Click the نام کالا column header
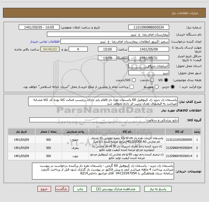 [127, 132]
